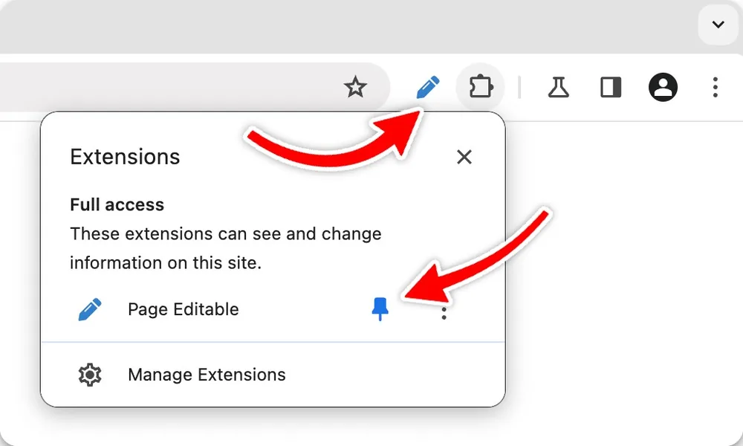Select the Page Editable extension entry
The image size is (743, 446).
tap(184, 309)
